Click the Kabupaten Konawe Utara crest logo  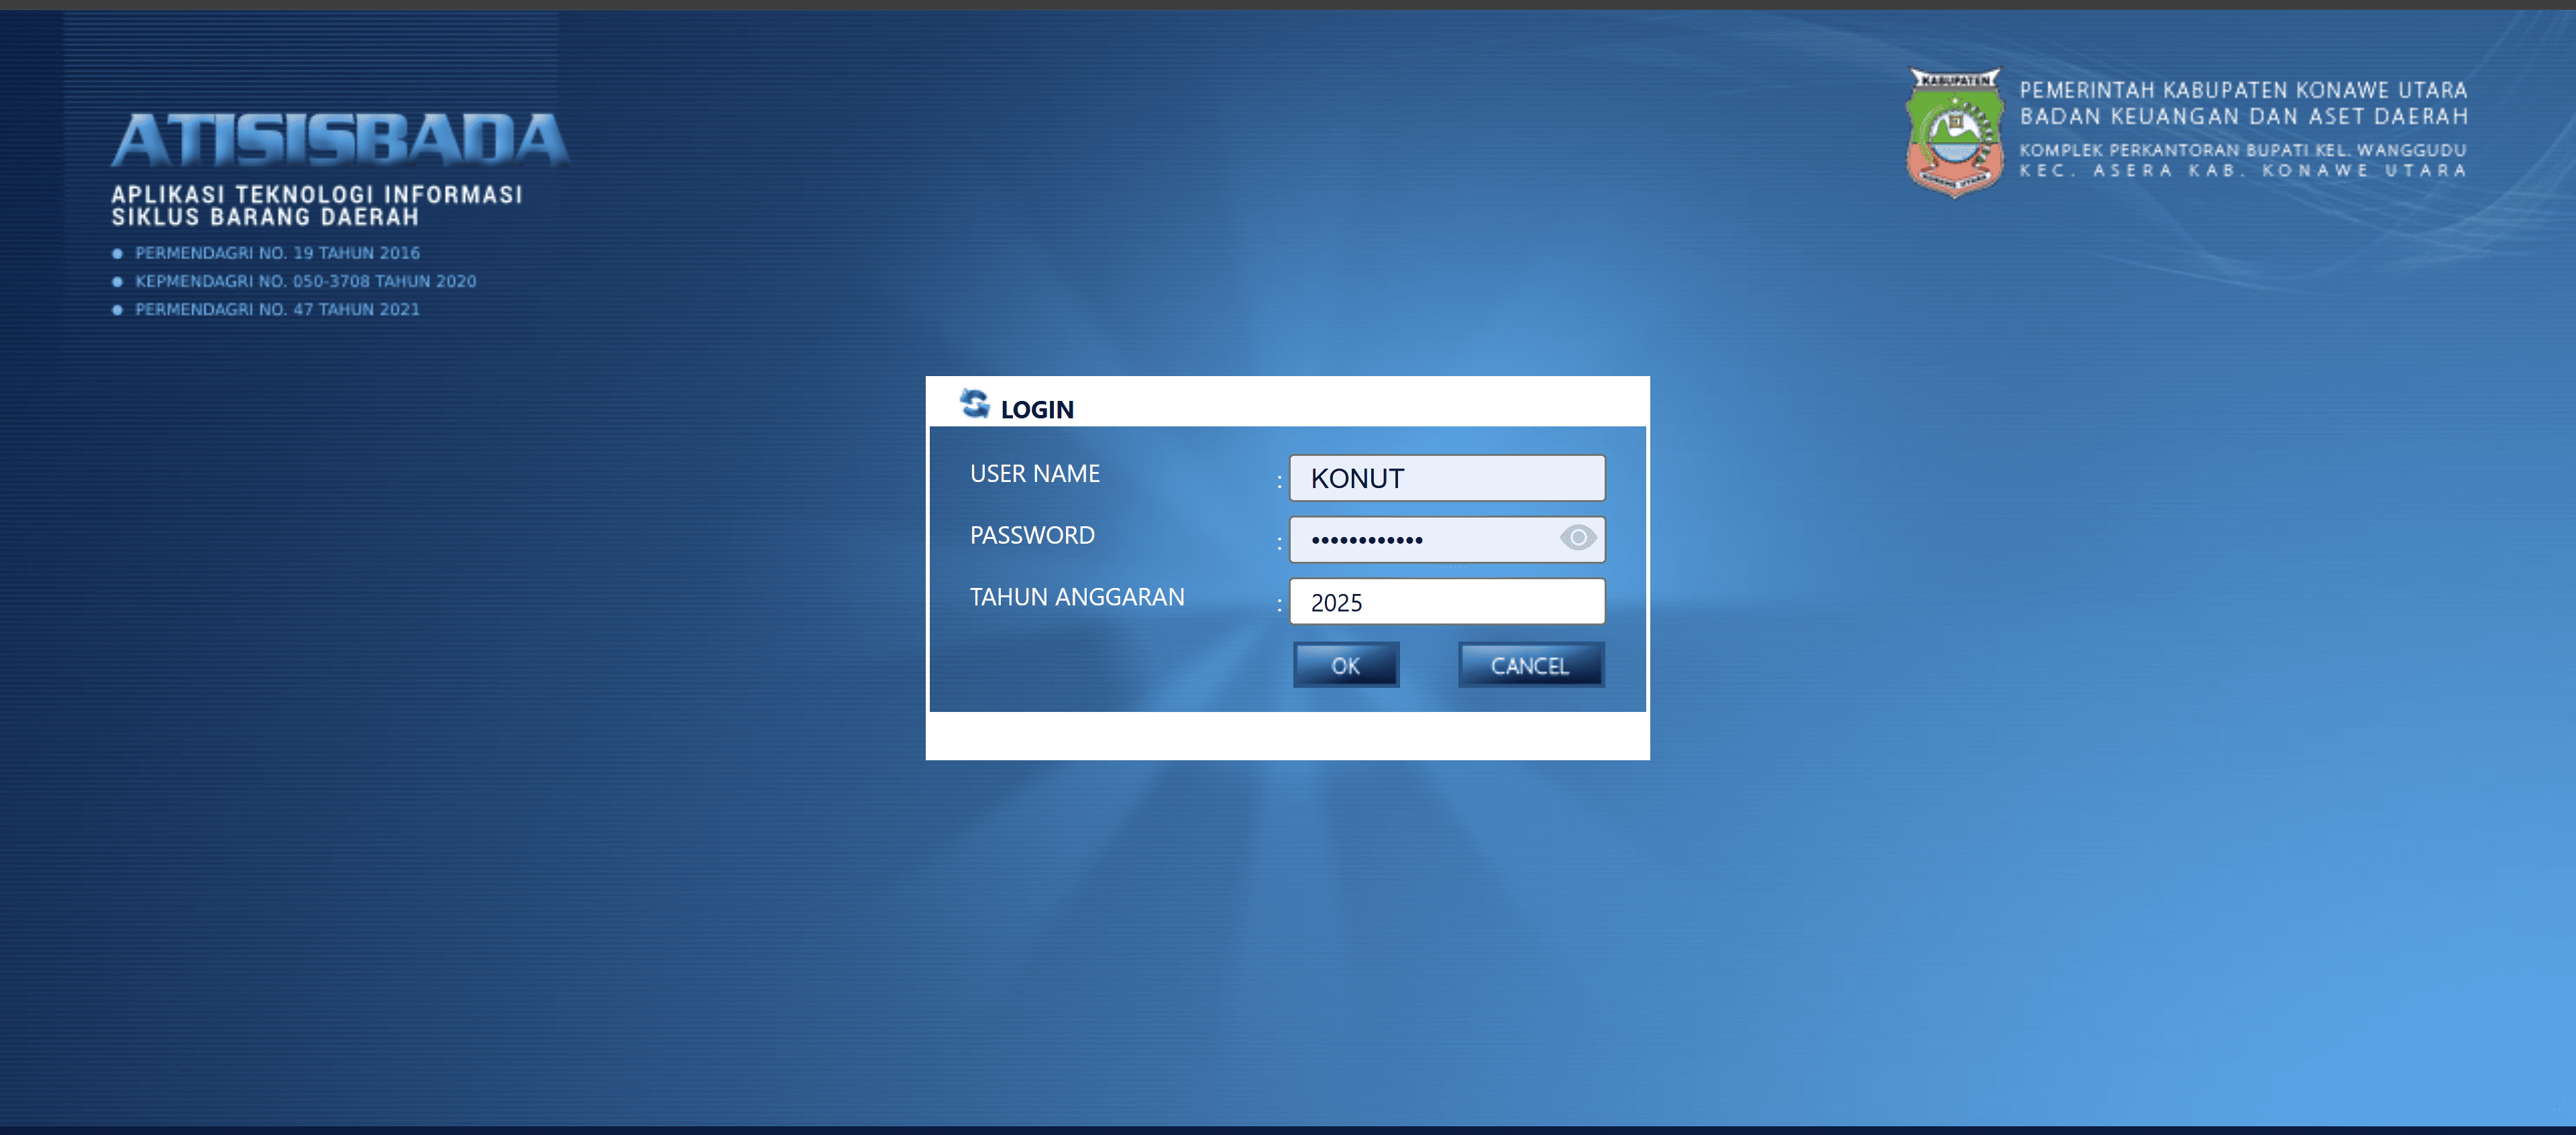[1954, 132]
